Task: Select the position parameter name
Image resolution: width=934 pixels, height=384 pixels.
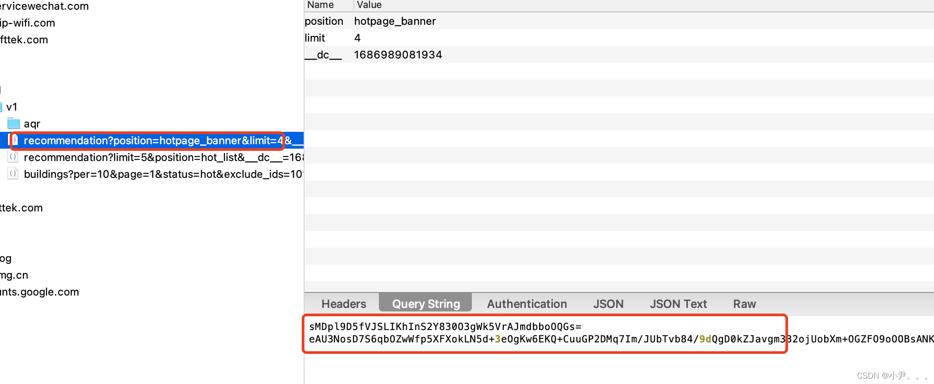Action: point(324,21)
